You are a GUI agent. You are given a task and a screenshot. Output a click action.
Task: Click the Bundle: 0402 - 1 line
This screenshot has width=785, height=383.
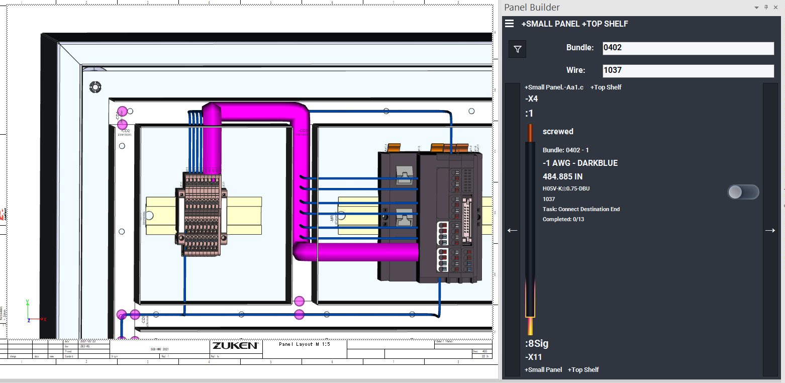tap(566, 150)
